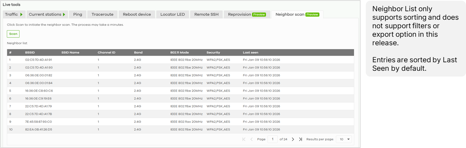Sort by Band column header

138,52
